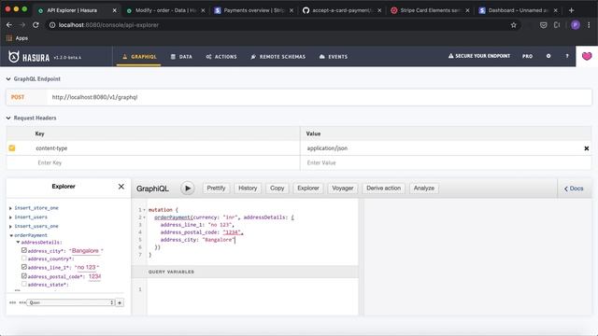598x336 pixels.
Task: Go forward in browser history
Action: pyautogui.click(x=22, y=25)
